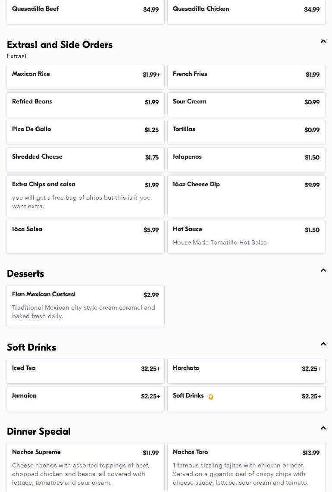Pick the Shredded Cheese extra
Image resolution: width=332 pixels, height=492 pixels.
[x=85, y=160]
